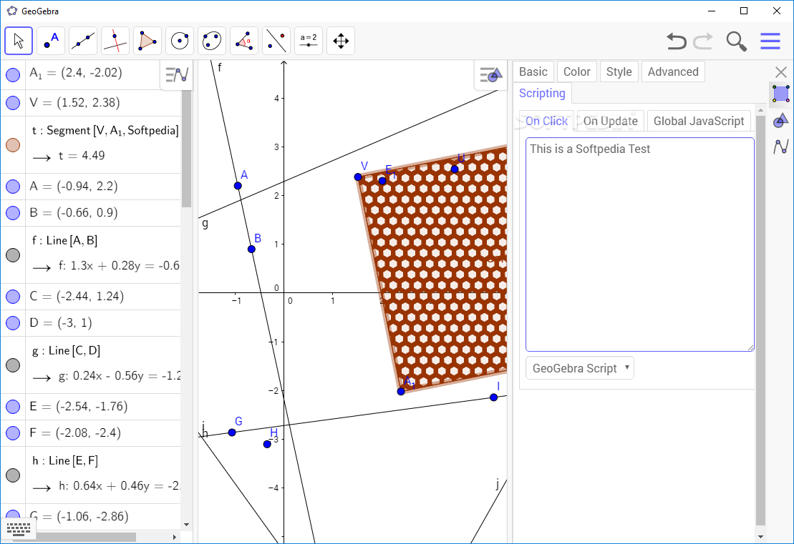Open the Graphics view style bar
794x544 pixels.
click(490, 75)
